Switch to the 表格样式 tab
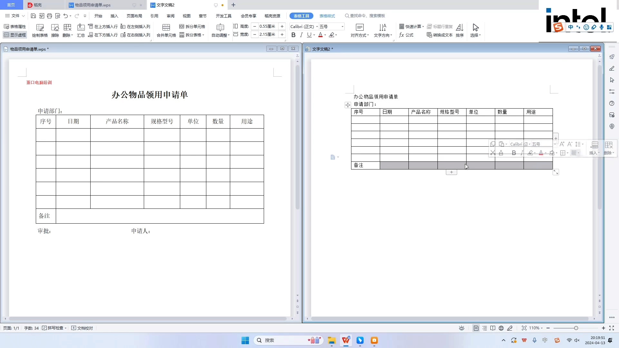The image size is (619, 348). point(327,16)
